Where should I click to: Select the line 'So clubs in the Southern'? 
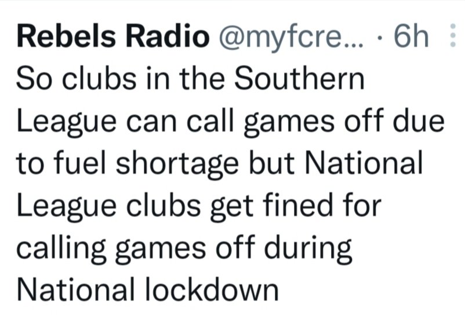[190, 79]
